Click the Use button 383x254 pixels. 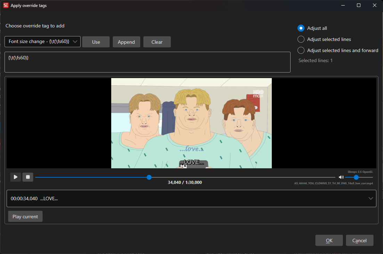[96, 42]
